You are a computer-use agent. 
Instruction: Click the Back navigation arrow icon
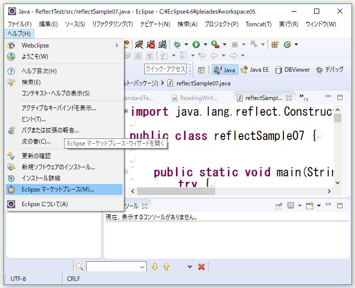[214, 56]
